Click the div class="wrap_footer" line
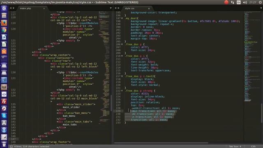263x148 pixels. pyautogui.click(x=51, y=142)
